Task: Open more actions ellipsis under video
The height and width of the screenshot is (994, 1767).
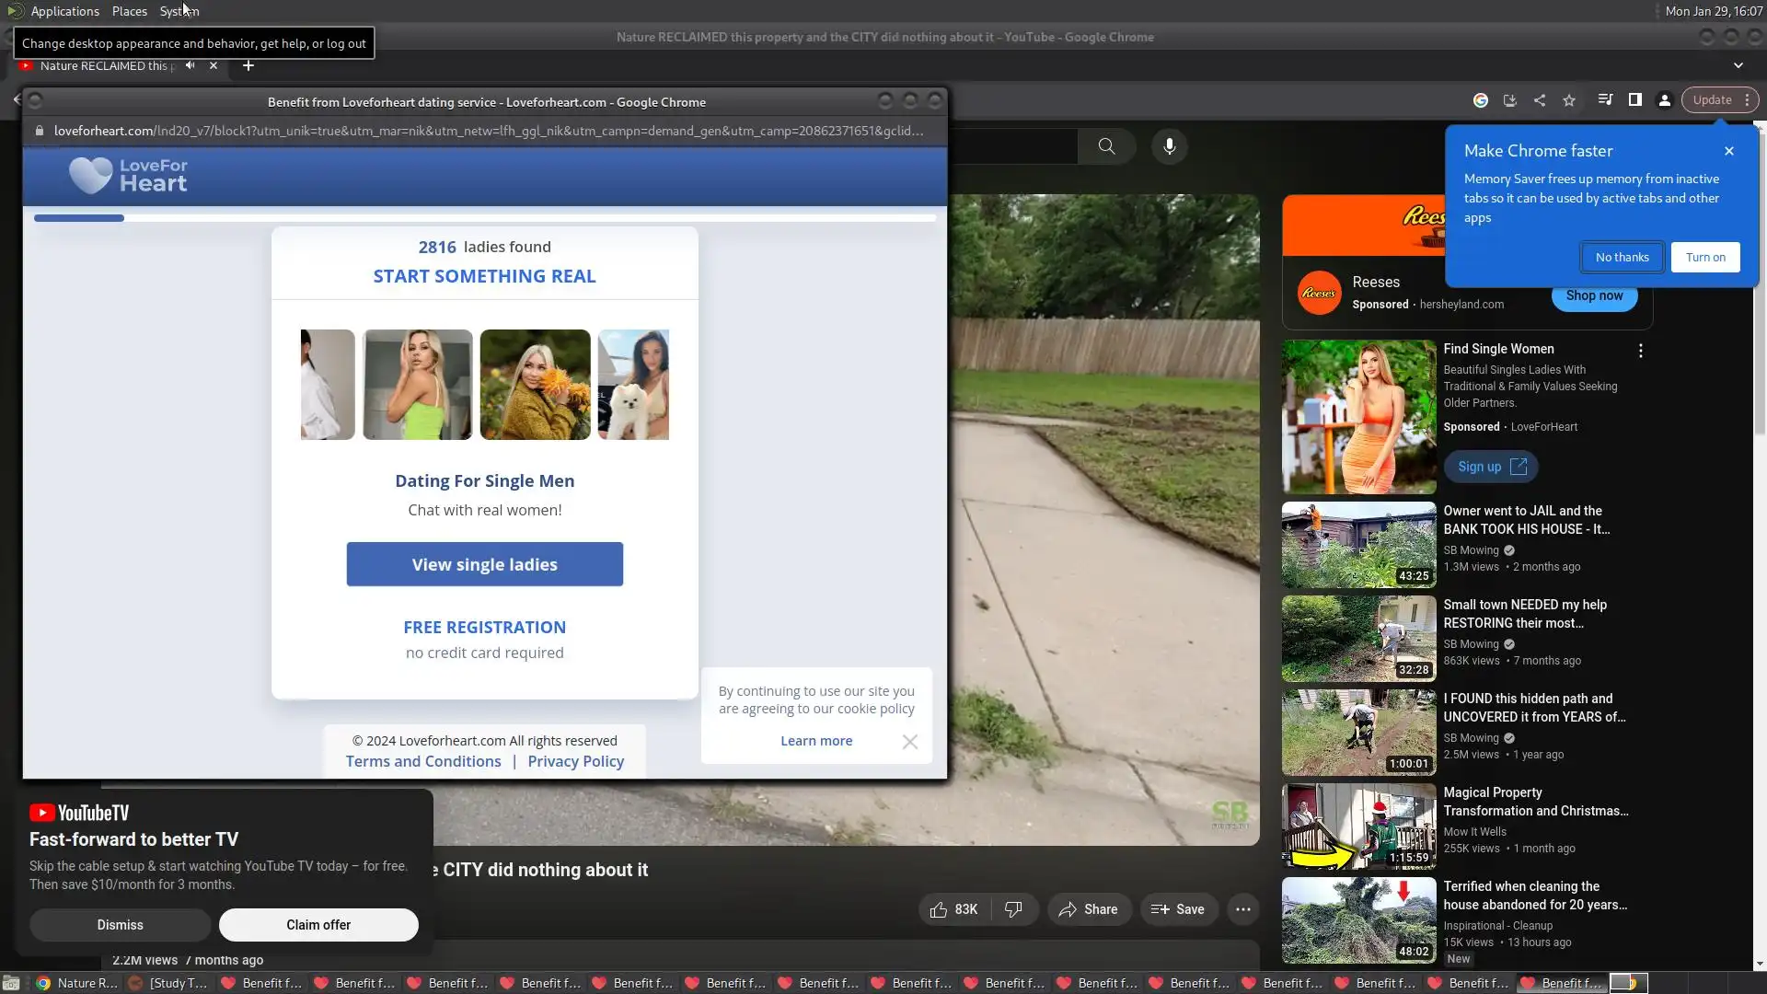Action: (x=1242, y=909)
